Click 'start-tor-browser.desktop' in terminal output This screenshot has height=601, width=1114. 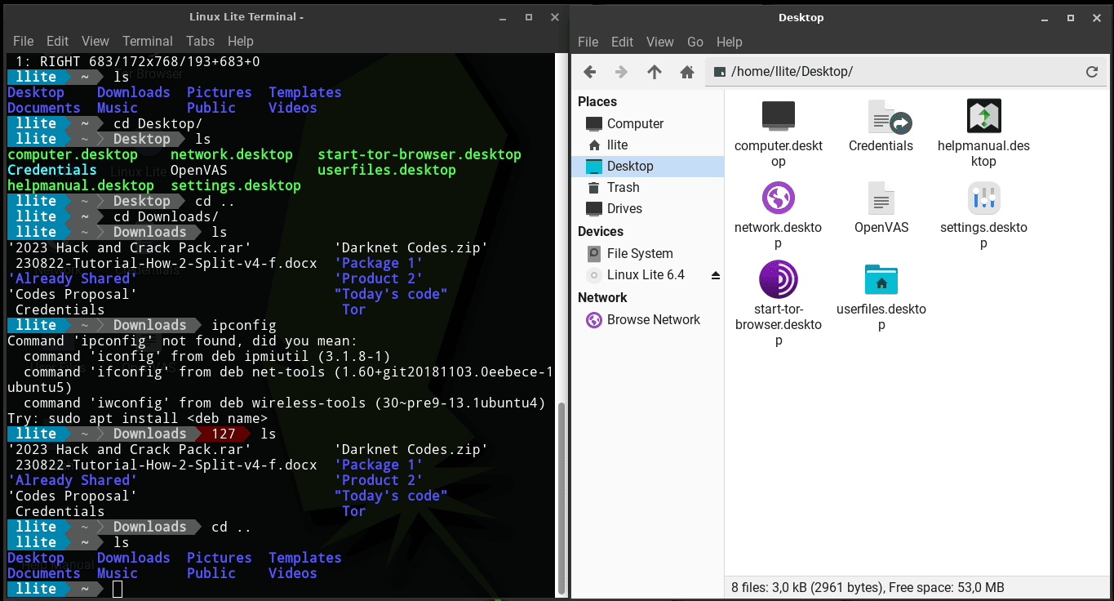tap(419, 154)
